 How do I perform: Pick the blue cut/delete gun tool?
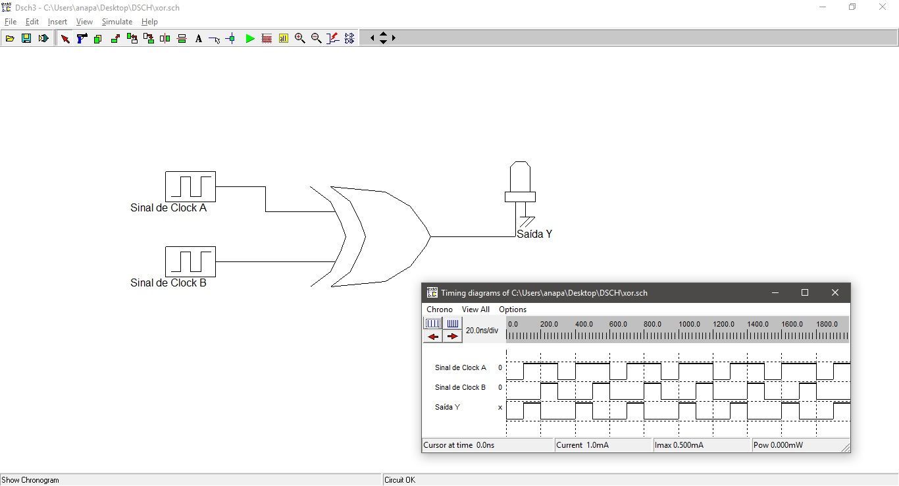pyautogui.click(x=82, y=38)
